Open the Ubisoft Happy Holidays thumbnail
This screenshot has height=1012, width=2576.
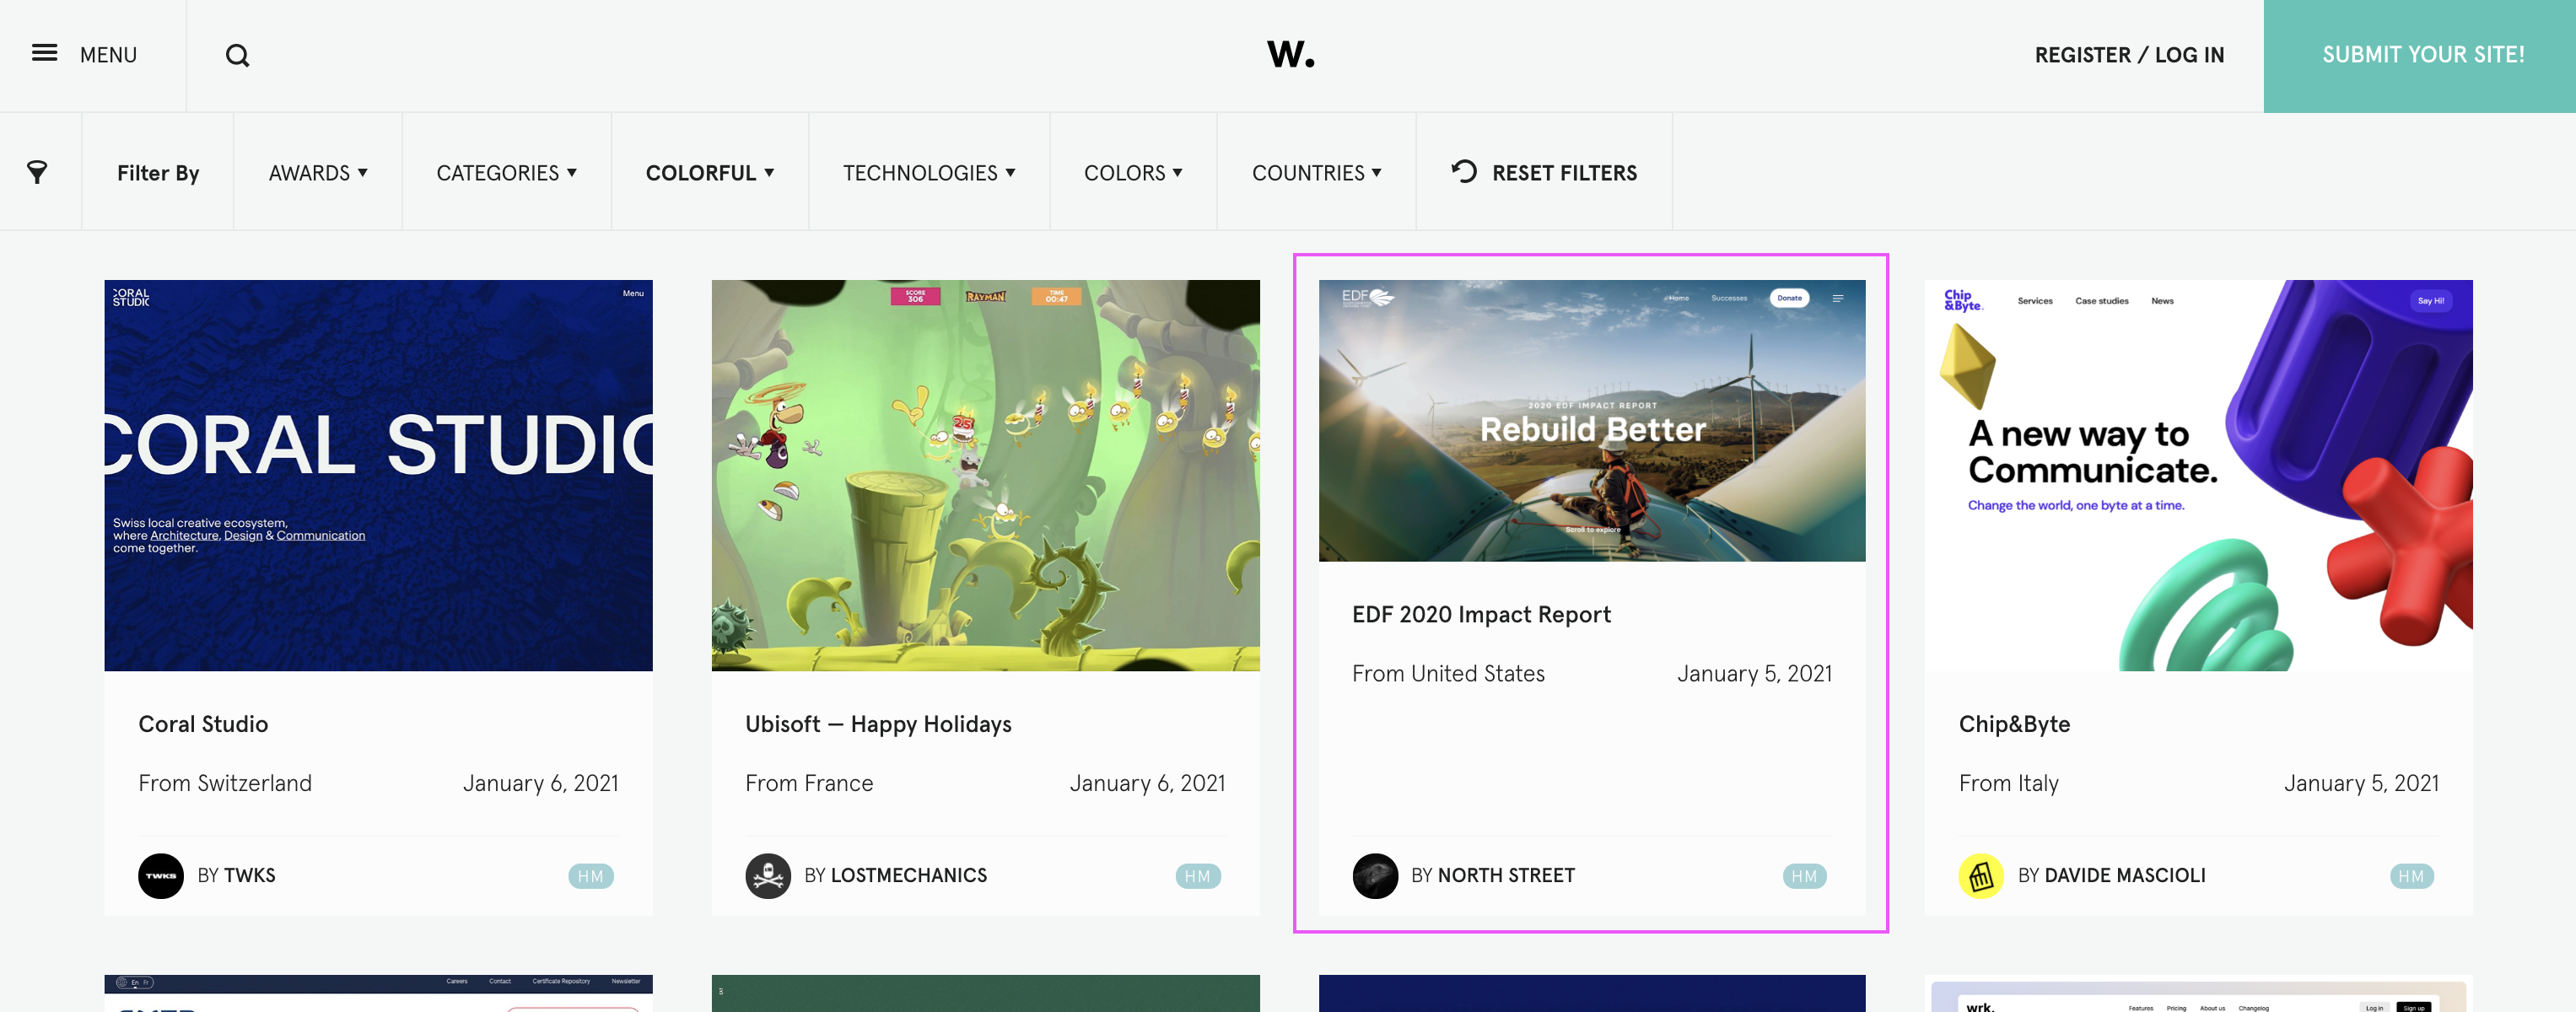coord(984,475)
